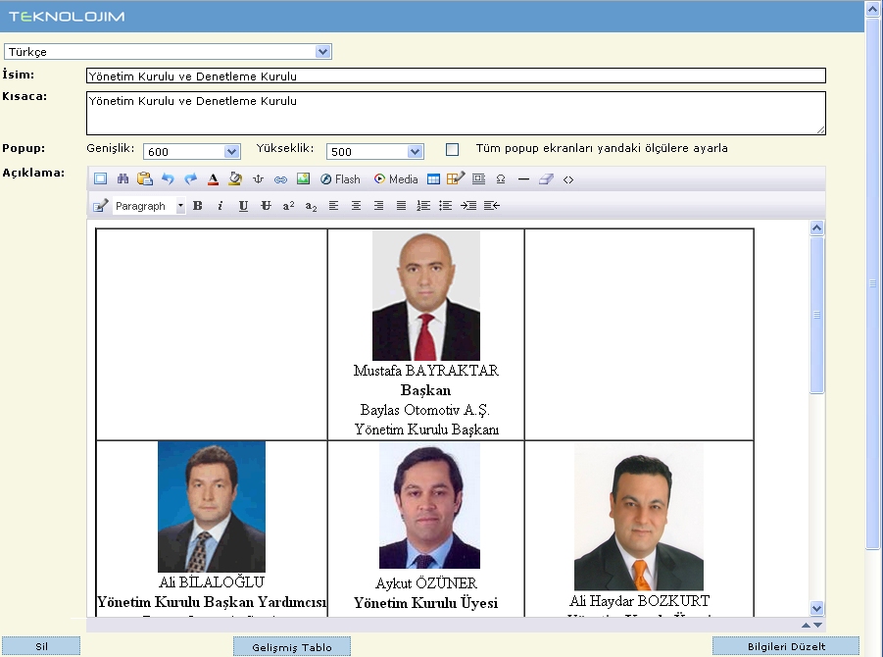Click the Sil button

click(x=41, y=646)
